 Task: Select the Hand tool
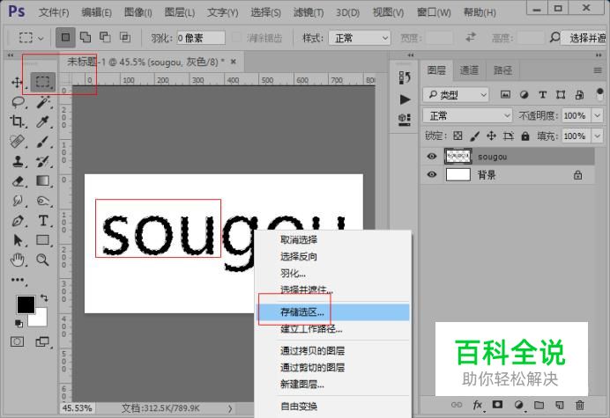point(17,260)
